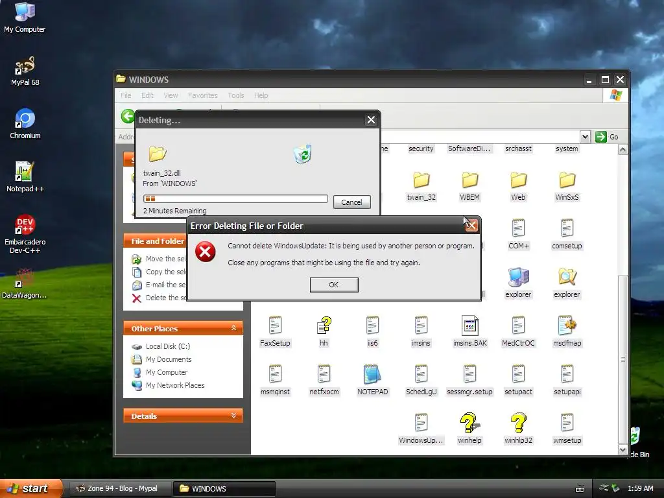
Task: Click the Go button in address bar
Action: [607, 137]
